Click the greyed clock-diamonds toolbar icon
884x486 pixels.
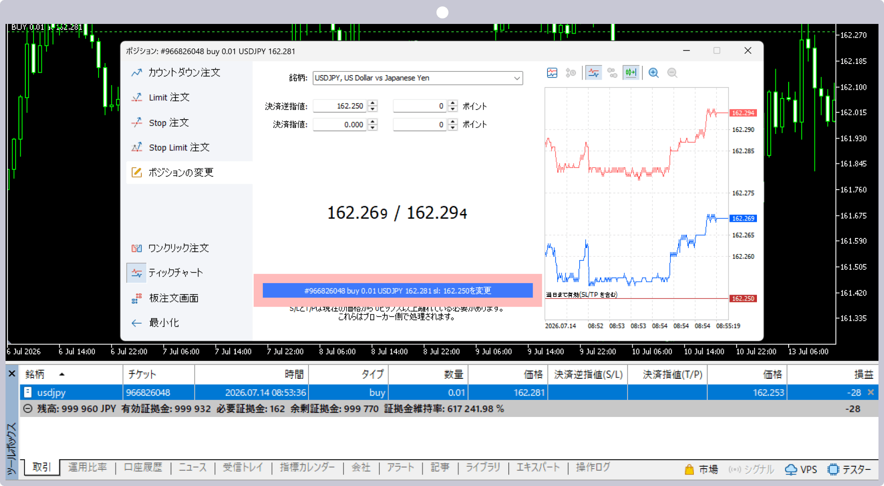(571, 73)
